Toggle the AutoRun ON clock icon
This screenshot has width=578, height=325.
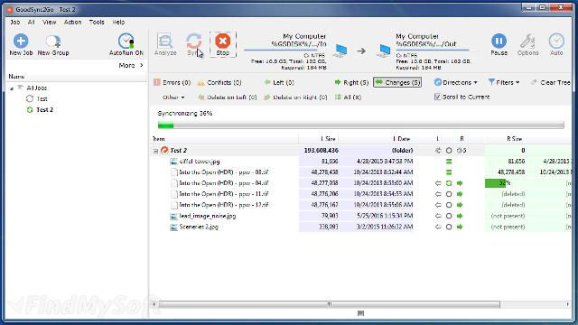coord(126,41)
